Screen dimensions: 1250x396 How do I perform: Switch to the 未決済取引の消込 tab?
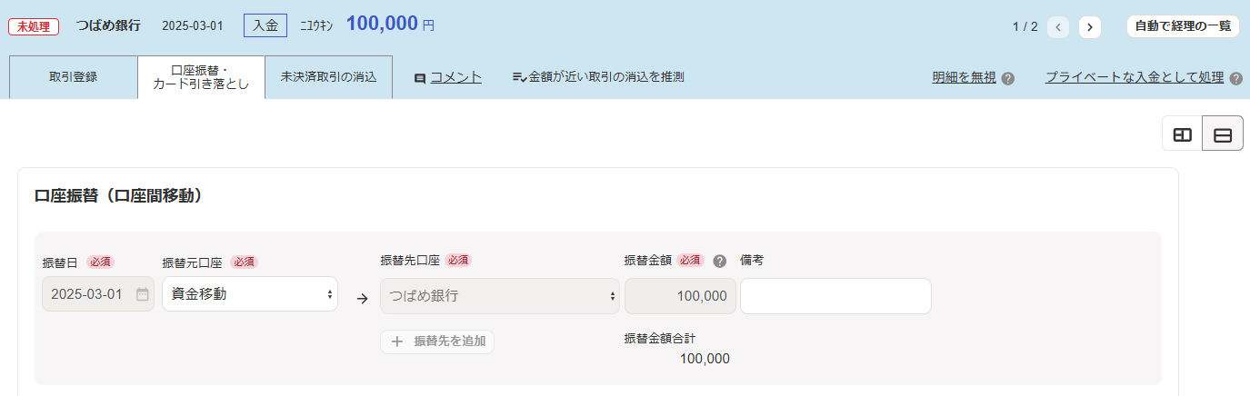point(328,77)
